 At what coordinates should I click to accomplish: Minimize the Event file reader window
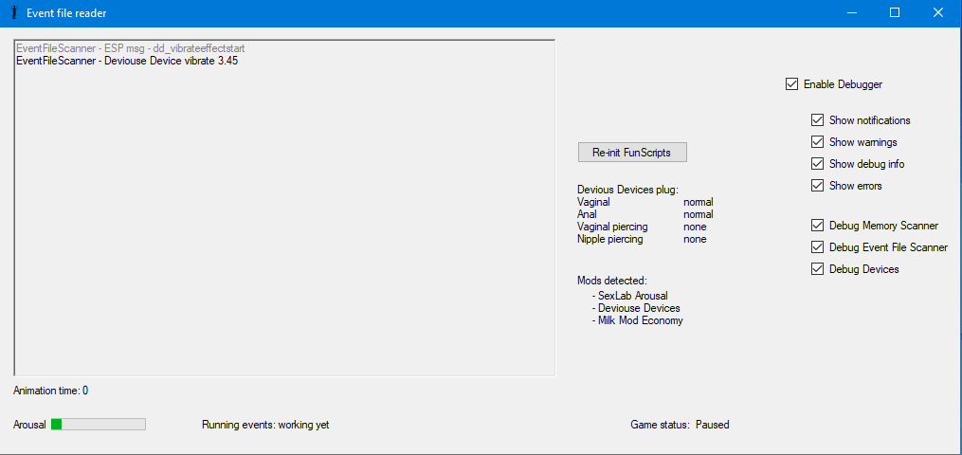[x=852, y=13]
